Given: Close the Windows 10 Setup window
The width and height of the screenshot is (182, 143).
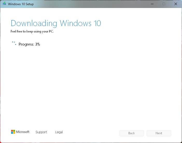Looking at the screenshot, I should (x=176, y=4).
